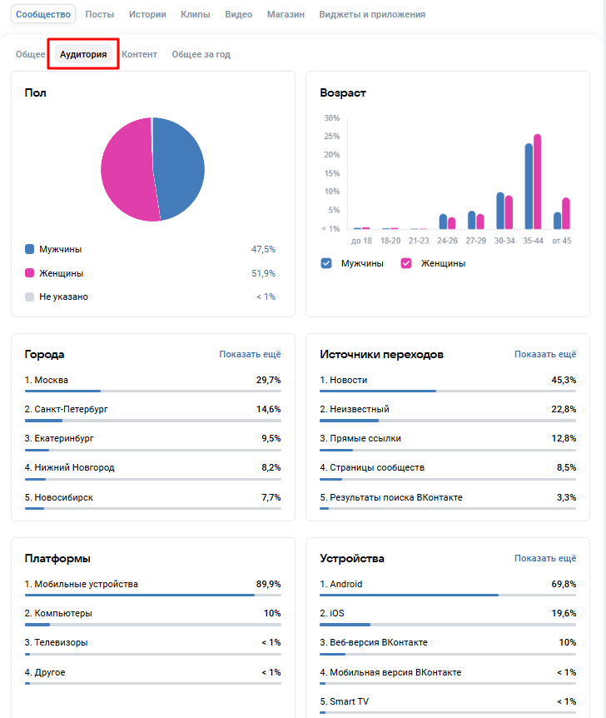Click the grey Не указано legend swatch
This screenshot has height=718, width=606.
point(30,297)
